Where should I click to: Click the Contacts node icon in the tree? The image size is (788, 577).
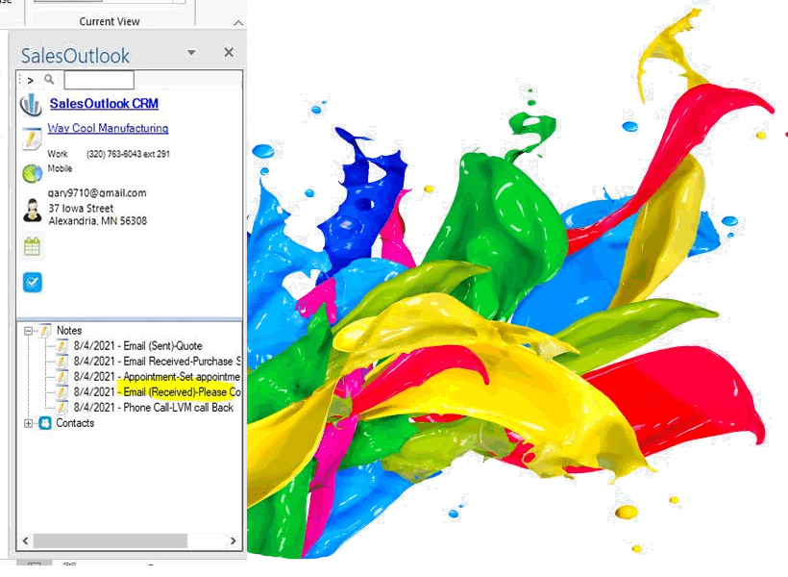(x=44, y=423)
